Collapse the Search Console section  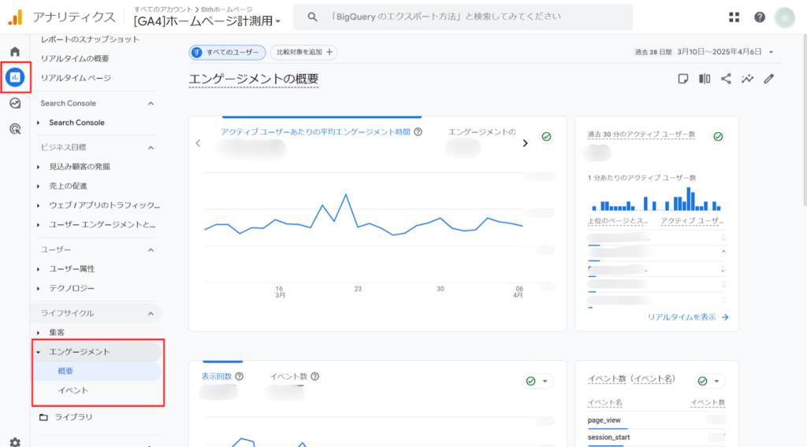tap(151, 103)
